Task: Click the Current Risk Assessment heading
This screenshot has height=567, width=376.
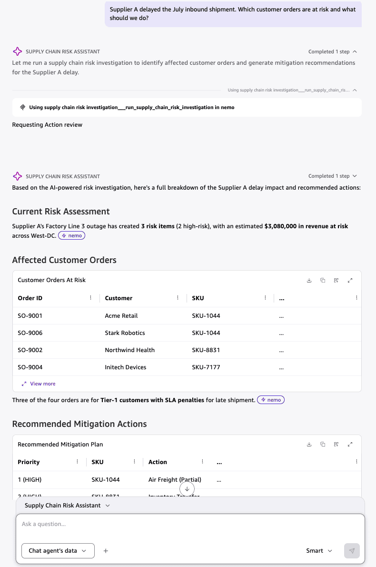Action: point(61,212)
